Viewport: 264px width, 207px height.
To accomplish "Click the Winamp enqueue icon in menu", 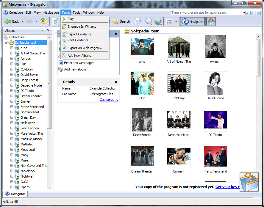I will (x=64, y=26).
